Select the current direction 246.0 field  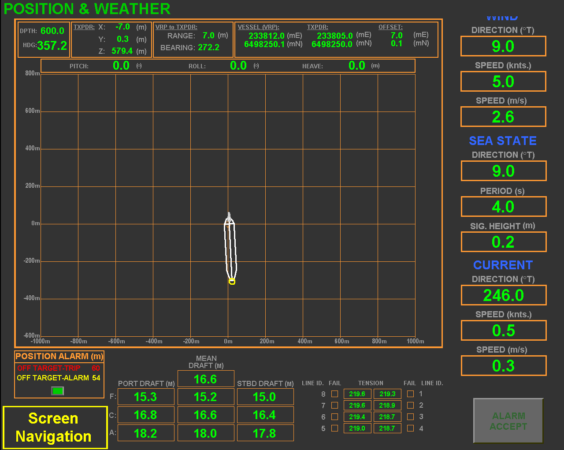pyautogui.click(x=503, y=295)
